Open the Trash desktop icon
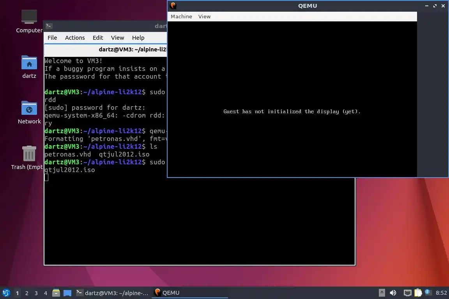 28,158
